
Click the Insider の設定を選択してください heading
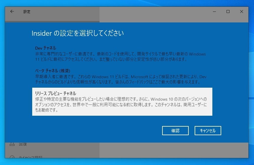[78, 33]
